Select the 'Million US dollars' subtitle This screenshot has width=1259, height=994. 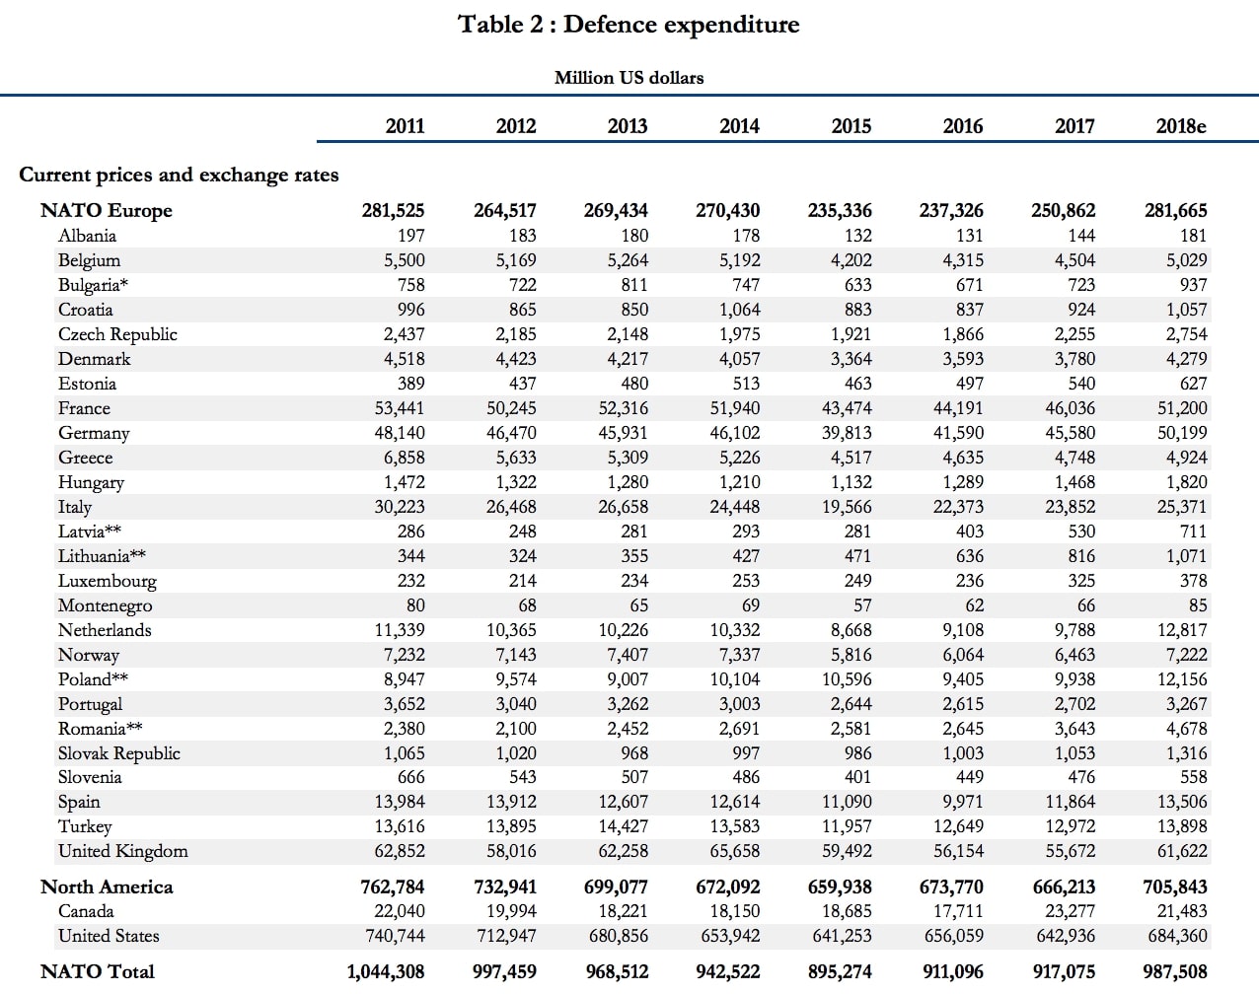(x=629, y=78)
